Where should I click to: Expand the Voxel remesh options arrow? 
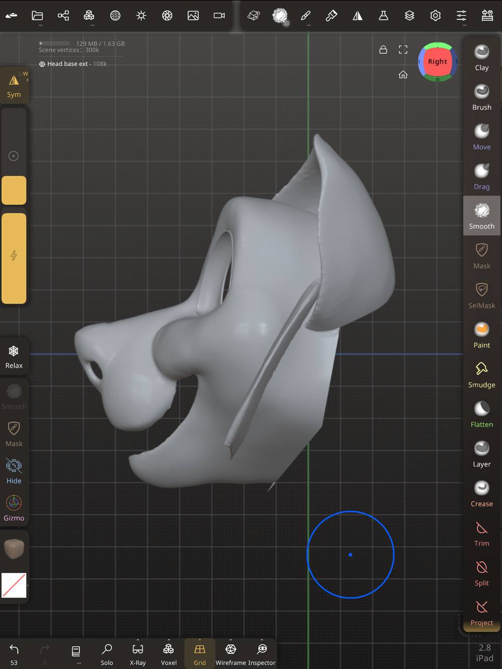pyautogui.click(x=168, y=640)
